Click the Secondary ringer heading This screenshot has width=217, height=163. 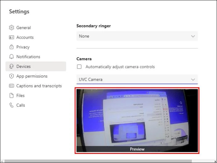point(93,26)
